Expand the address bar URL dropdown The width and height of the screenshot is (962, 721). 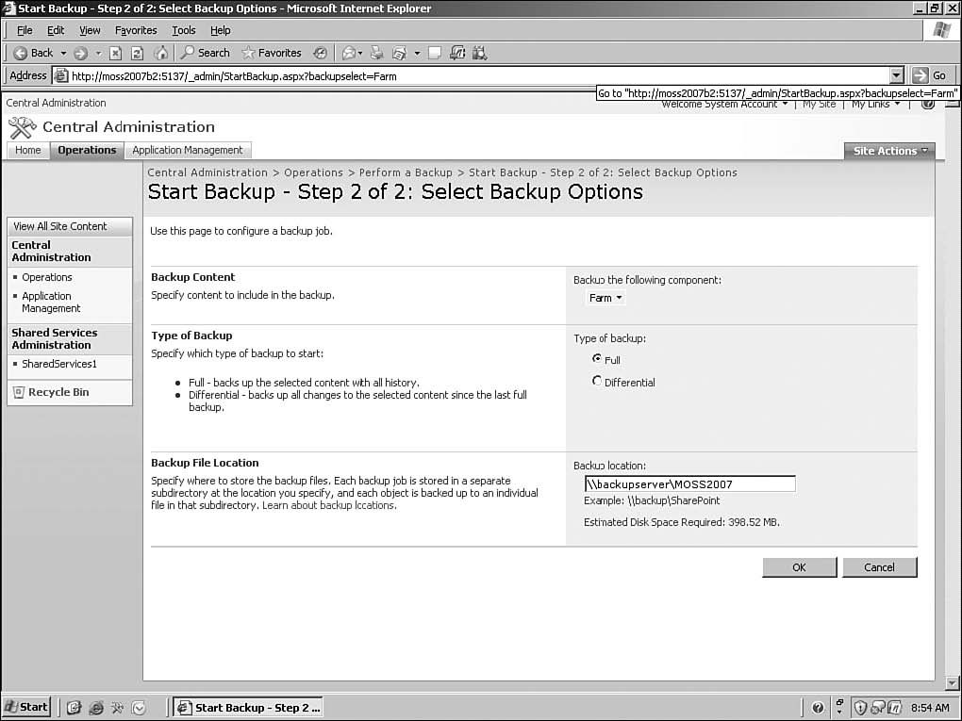pos(896,75)
